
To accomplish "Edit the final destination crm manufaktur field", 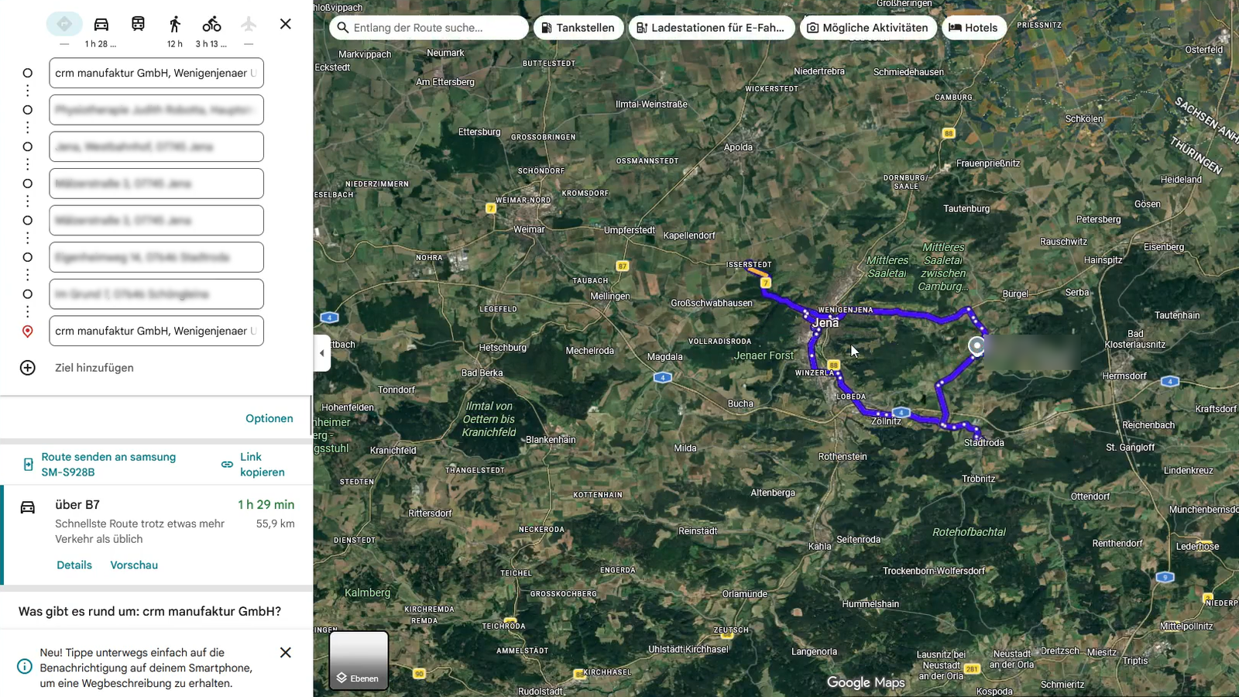I will pyautogui.click(x=156, y=331).
